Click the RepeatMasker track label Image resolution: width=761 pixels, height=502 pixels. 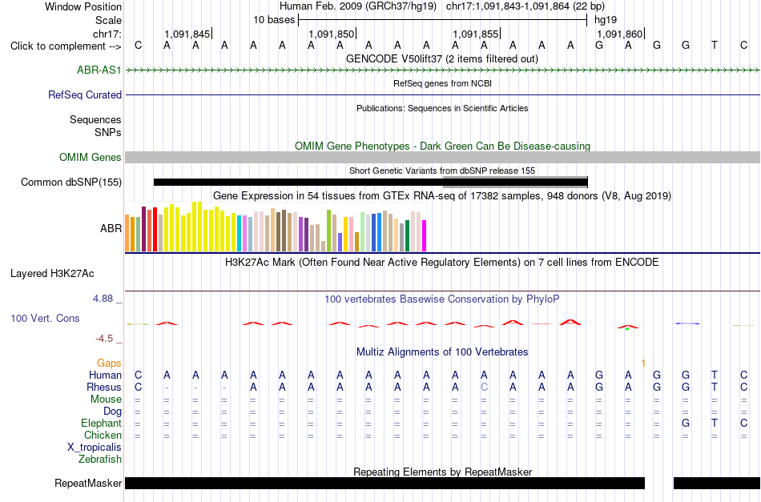(x=88, y=483)
